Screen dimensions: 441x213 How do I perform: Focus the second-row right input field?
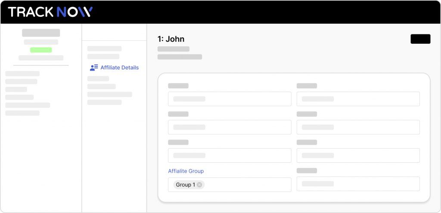(x=358, y=127)
